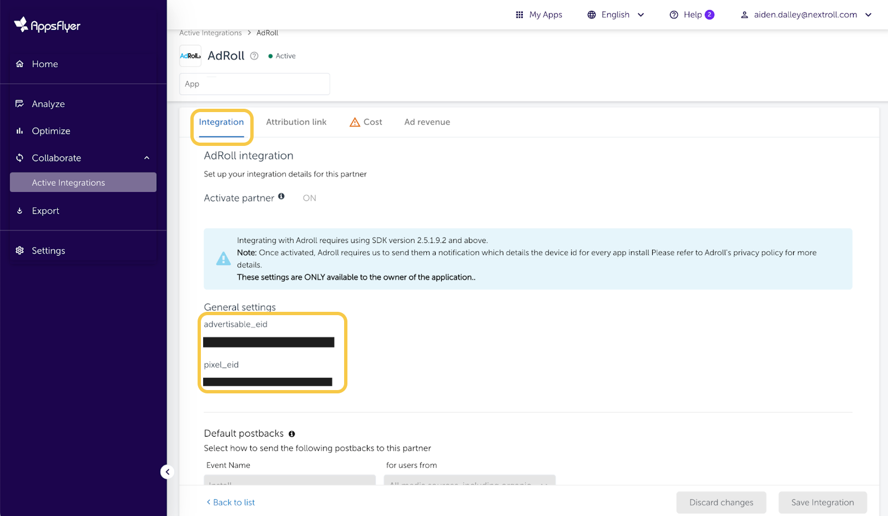Click the AdRoll logo thumbnail
The width and height of the screenshot is (888, 516).
point(190,56)
